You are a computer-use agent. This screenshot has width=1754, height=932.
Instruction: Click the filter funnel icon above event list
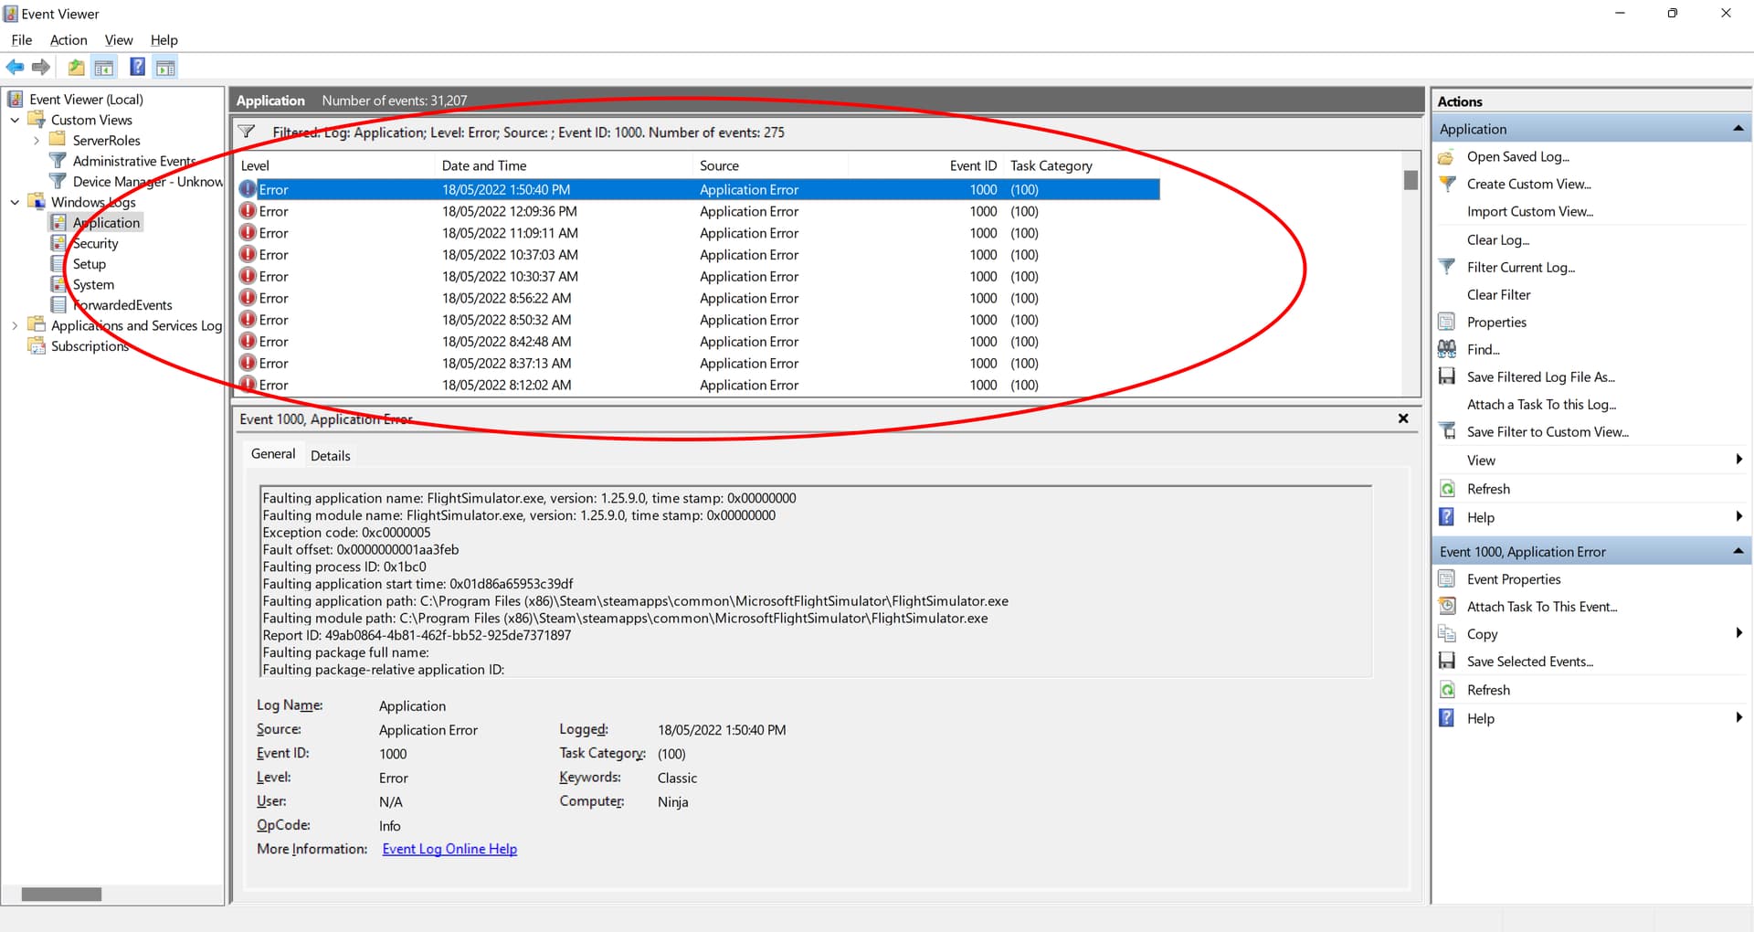point(247,132)
